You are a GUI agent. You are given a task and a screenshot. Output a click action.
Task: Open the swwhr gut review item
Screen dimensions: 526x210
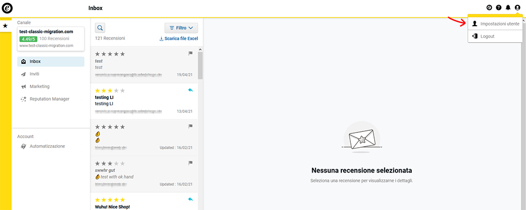click(144, 174)
